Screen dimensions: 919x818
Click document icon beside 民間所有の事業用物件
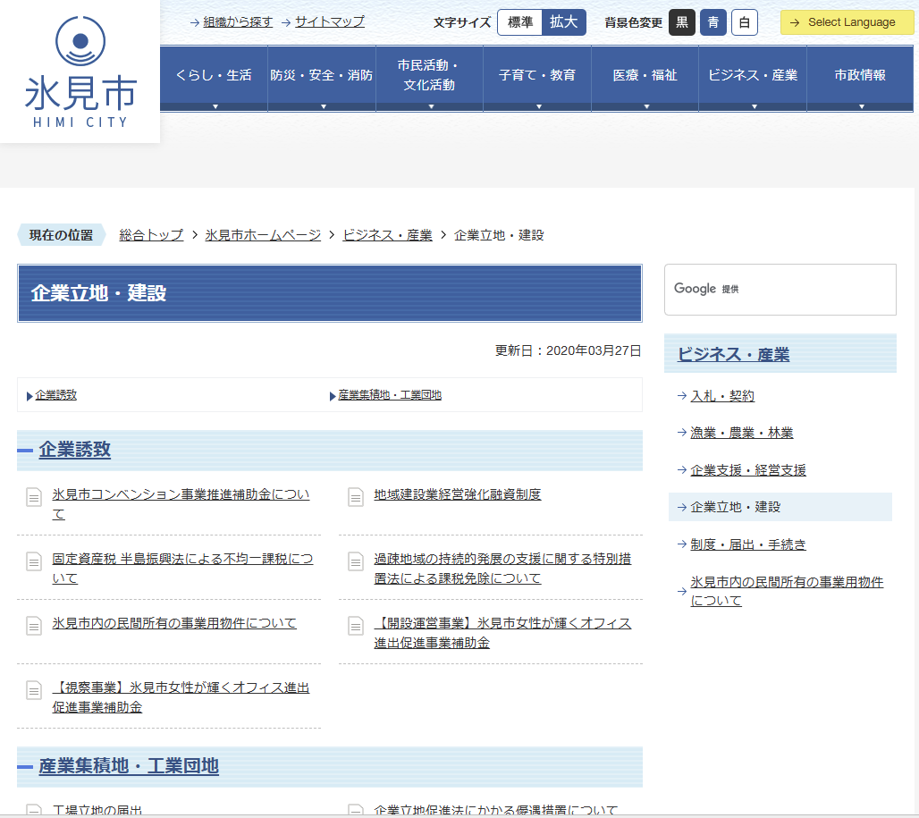[34, 626]
